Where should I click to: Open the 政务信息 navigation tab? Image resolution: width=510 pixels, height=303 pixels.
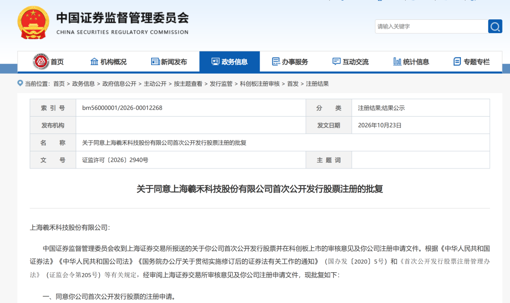coord(229,61)
